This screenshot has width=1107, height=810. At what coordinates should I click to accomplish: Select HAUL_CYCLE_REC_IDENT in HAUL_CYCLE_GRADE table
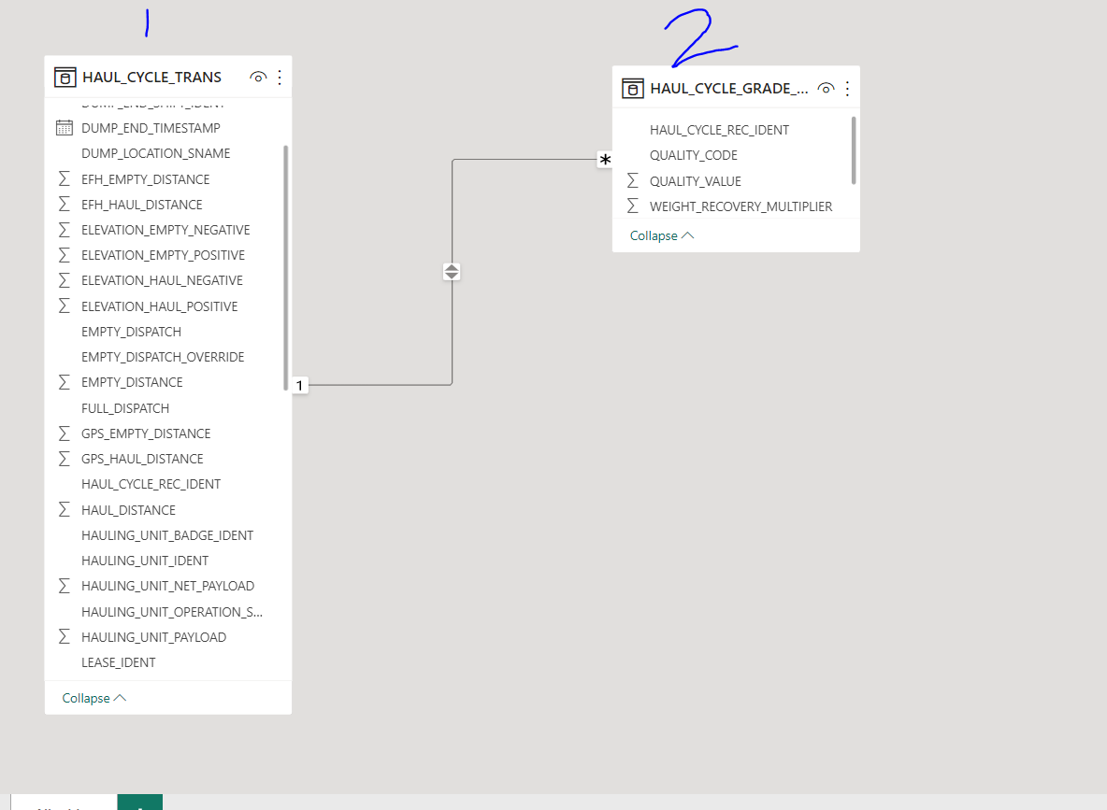(719, 130)
